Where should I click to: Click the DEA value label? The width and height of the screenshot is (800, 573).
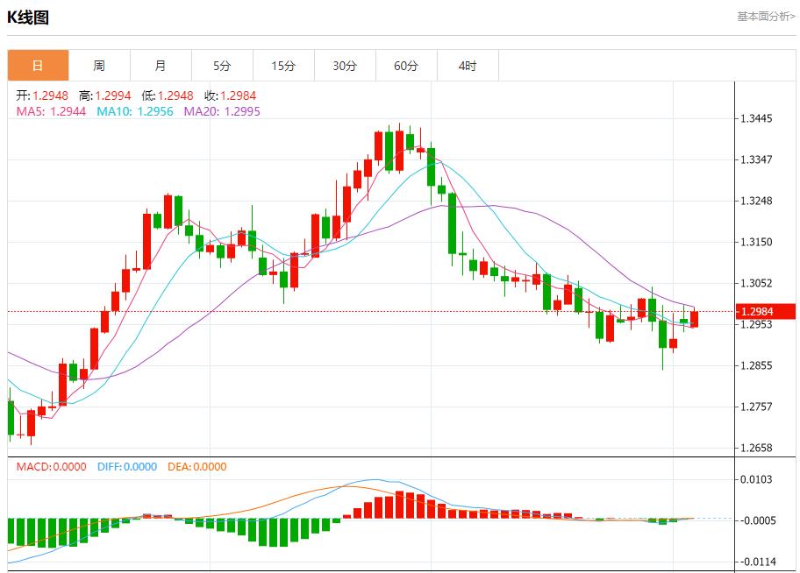pos(196,467)
